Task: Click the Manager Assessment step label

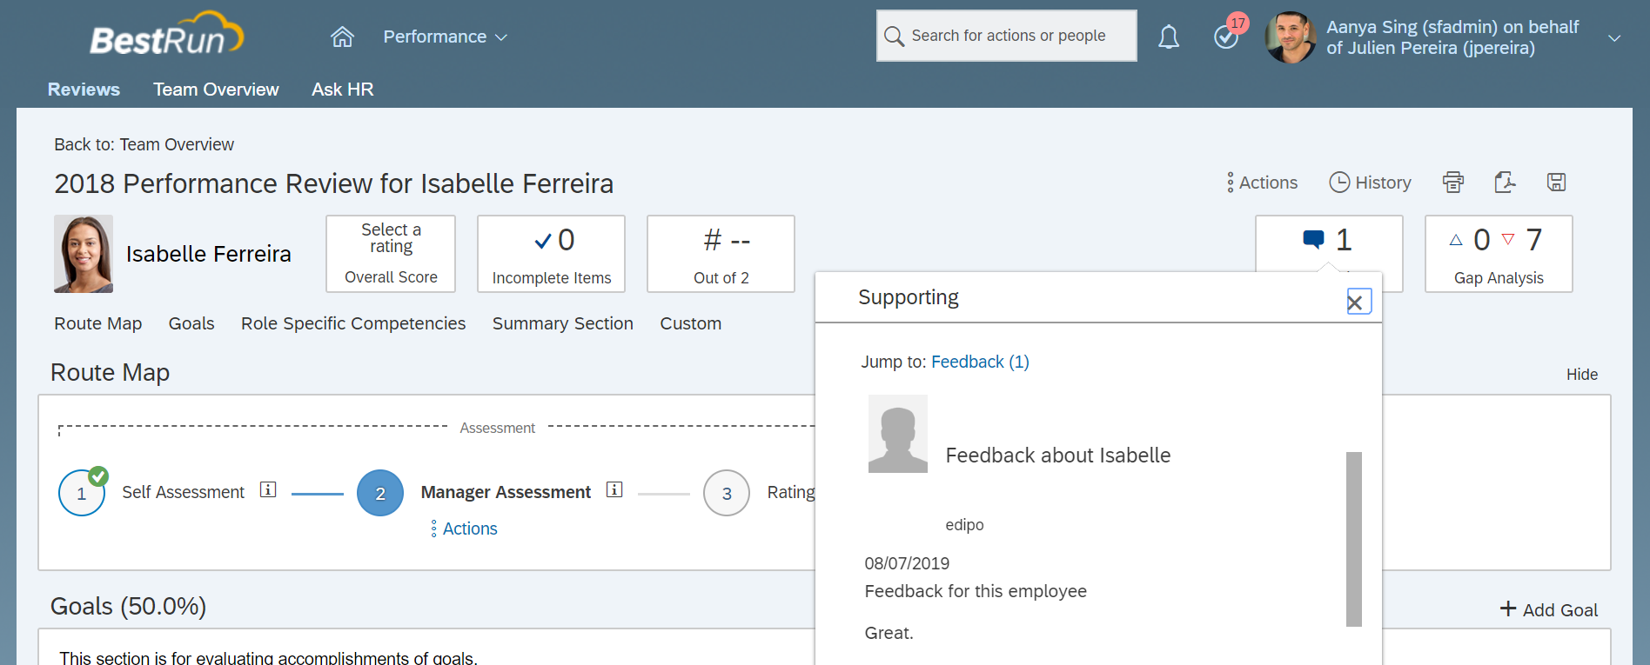Action: click(x=506, y=492)
